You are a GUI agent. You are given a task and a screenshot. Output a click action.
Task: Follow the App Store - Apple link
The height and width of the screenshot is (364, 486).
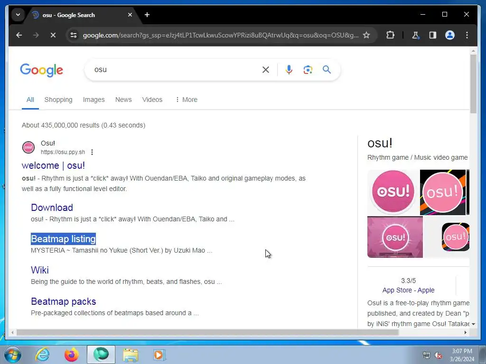pos(408,290)
